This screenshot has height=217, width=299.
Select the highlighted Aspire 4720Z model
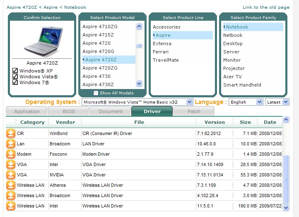tap(109, 60)
